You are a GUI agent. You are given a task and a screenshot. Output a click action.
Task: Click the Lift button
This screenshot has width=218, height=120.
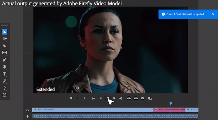129,98
